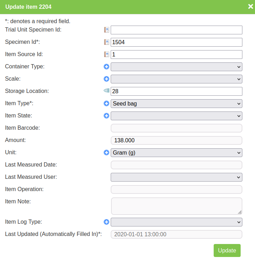Image resolution: width=255 pixels, height=271 pixels.
Task: Close the Update item 2204 dialog
Action: click(250, 6)
